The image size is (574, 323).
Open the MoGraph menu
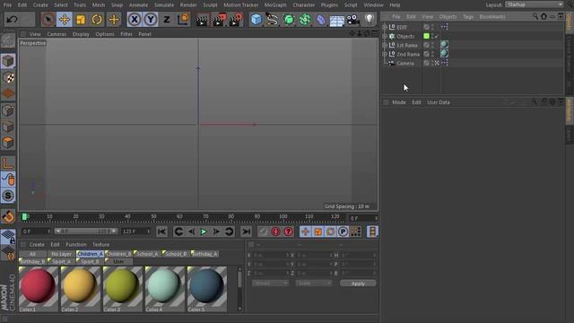pyautogui.click(x=275, y=5)
